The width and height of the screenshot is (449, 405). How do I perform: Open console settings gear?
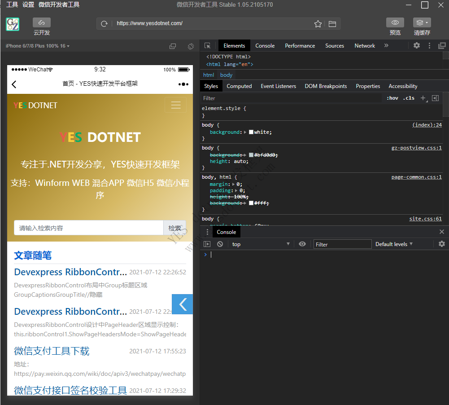[442, 244]
